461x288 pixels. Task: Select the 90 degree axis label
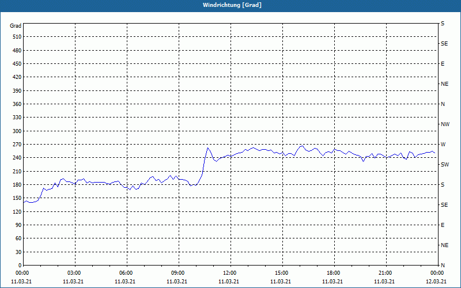pyautogui.click(x=18, y=225)
